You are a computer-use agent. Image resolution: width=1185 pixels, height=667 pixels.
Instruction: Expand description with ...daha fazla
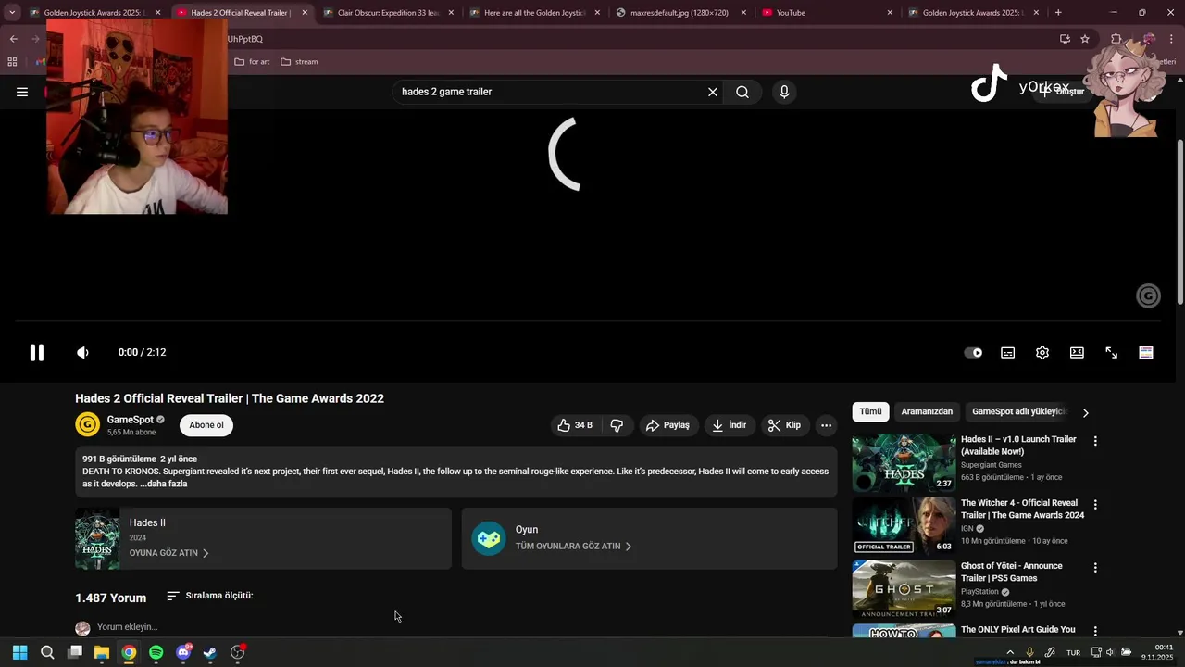pyautogui.click(x=164, y=484)
